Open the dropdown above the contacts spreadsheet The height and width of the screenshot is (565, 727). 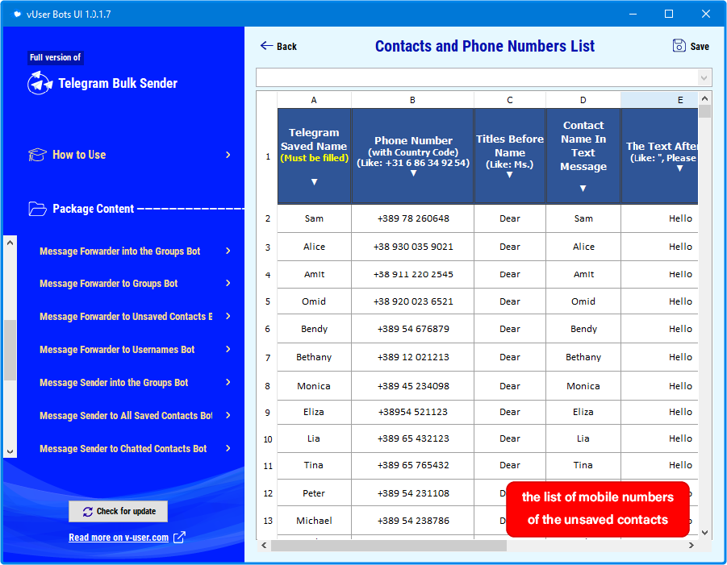point(704,78)
